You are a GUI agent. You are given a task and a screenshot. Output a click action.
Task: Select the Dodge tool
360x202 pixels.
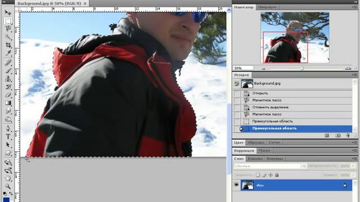[x=8, y=119]
